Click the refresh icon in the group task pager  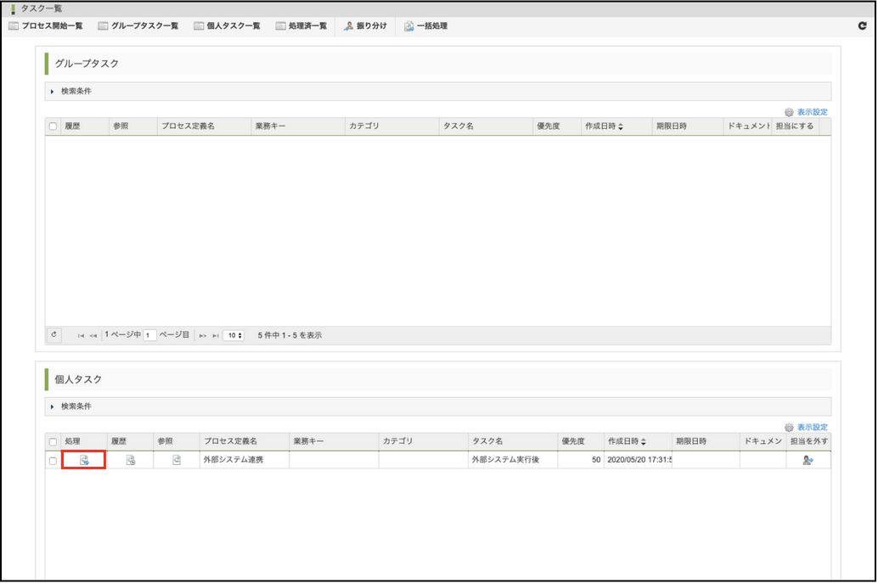pyautogui.click(x=53, y=334)
